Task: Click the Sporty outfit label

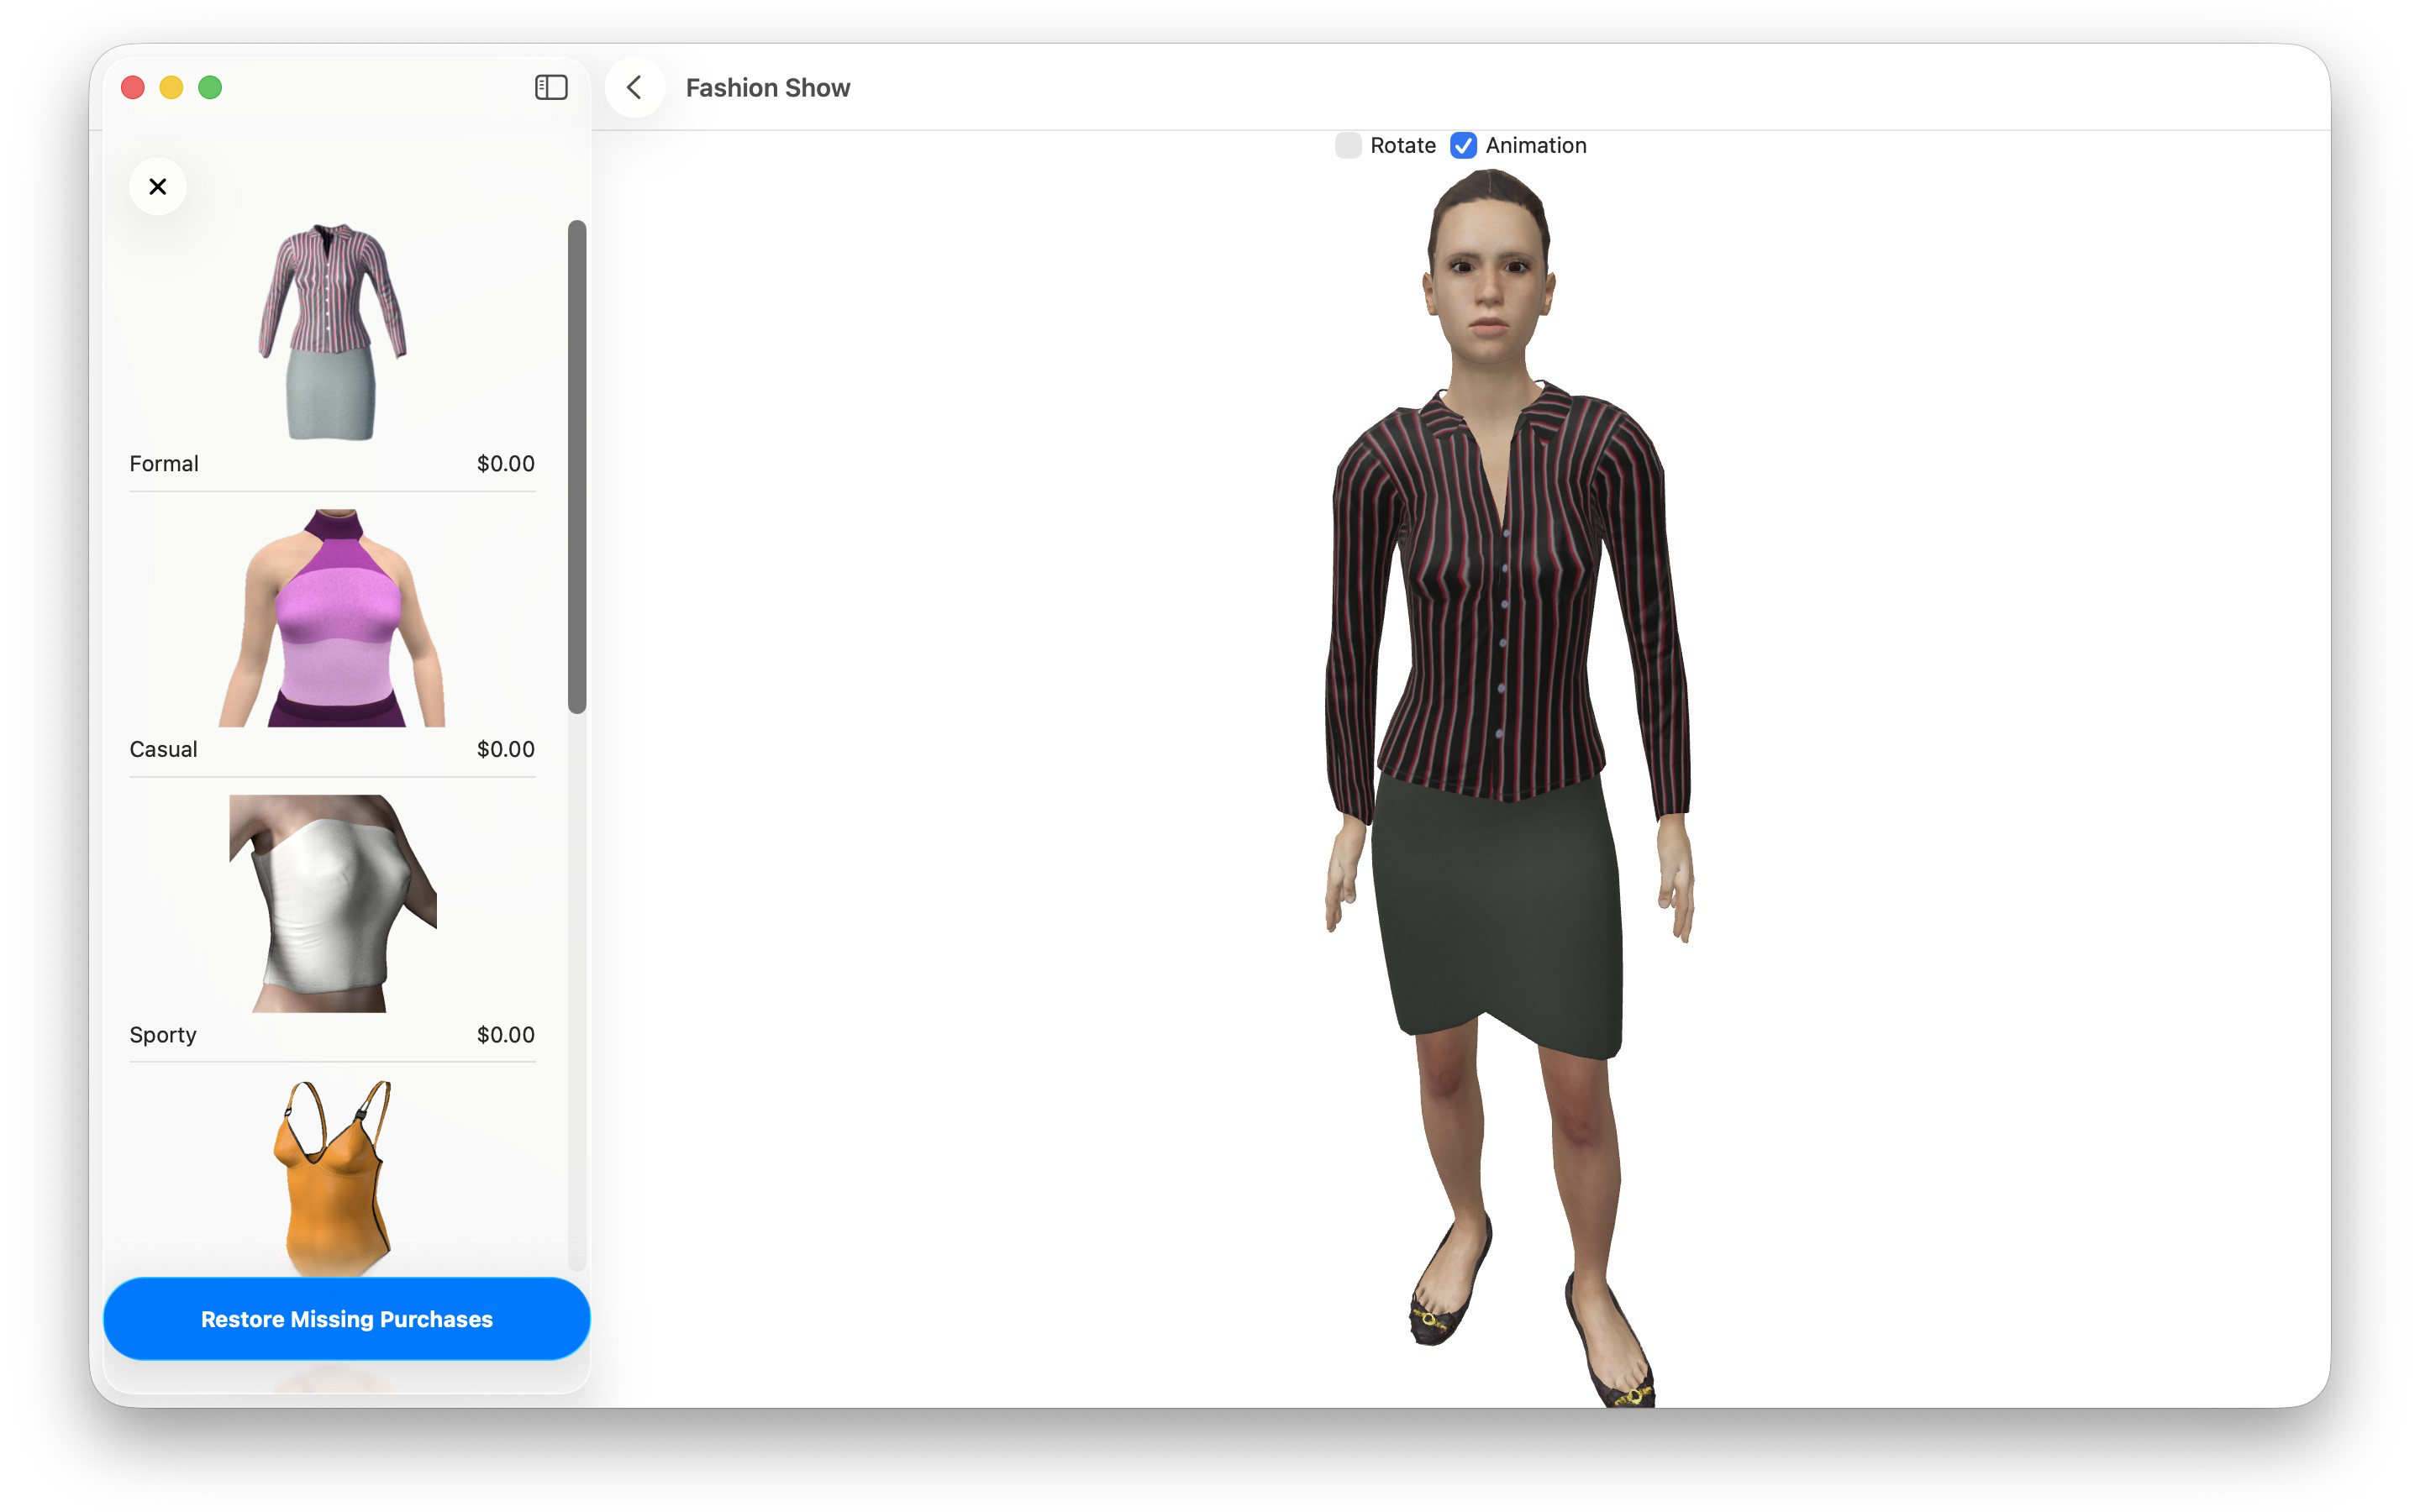Action: coord(163,1035)
